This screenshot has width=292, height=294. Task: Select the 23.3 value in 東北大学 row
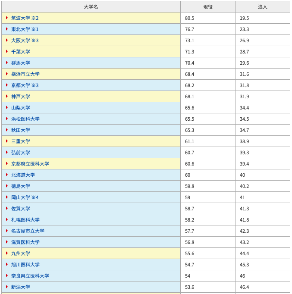click(245, 29)
